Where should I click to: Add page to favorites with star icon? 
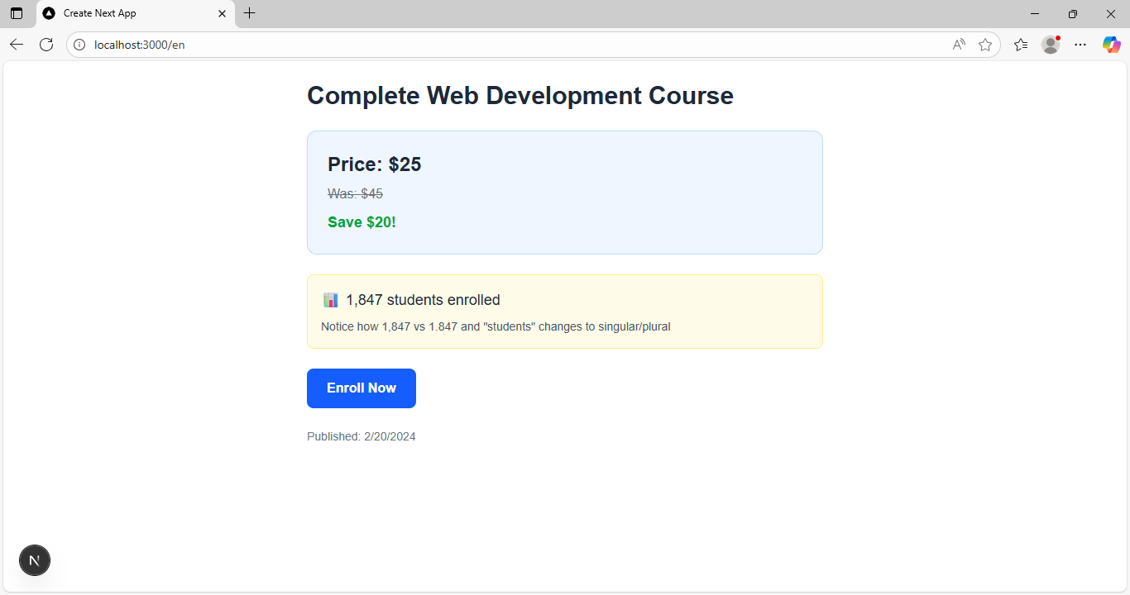[x=985, y=45]
